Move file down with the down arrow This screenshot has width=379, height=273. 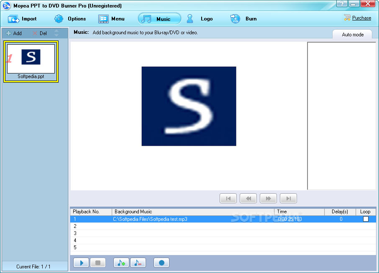[x=56, y=35]
